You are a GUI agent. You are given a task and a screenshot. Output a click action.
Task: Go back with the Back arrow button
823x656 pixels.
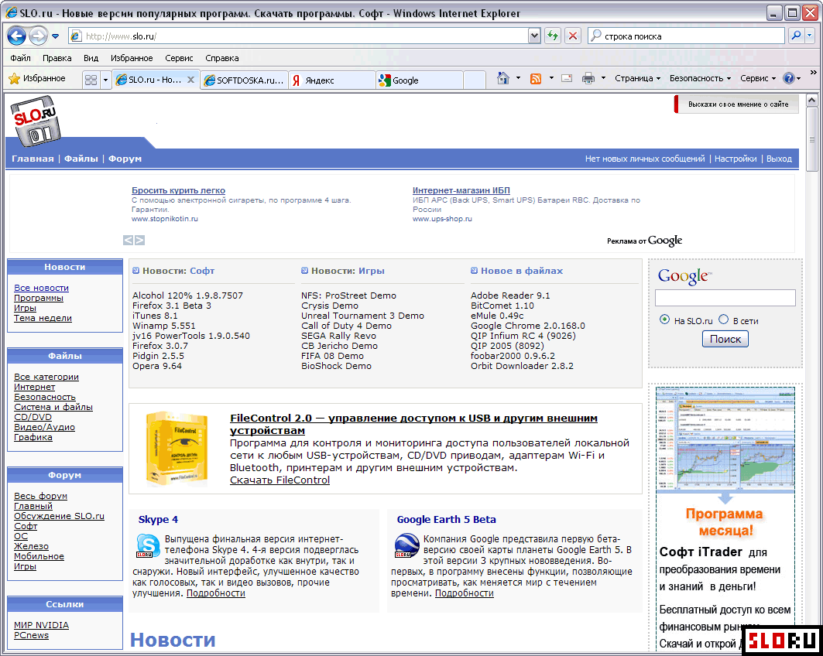16,36
